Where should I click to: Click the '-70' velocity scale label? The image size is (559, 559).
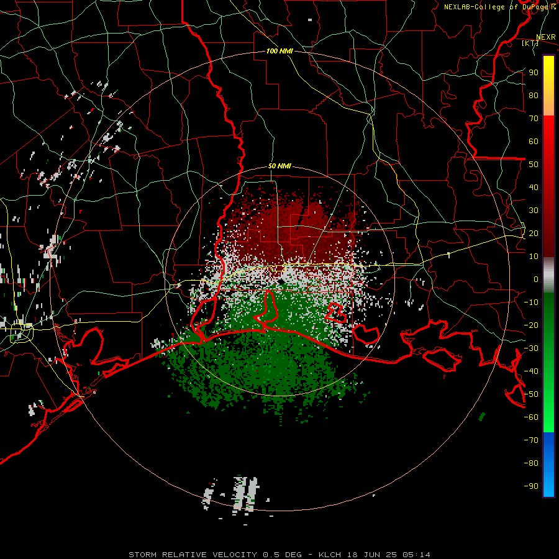tap(531, 440)
